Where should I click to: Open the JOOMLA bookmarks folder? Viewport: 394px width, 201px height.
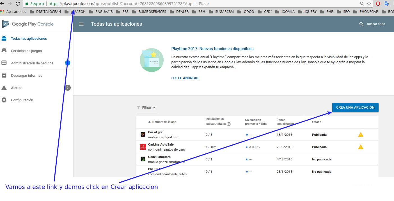pos(285,12)
